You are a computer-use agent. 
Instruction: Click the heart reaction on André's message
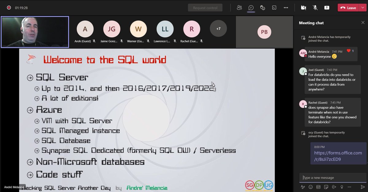[x=348, y=51]
